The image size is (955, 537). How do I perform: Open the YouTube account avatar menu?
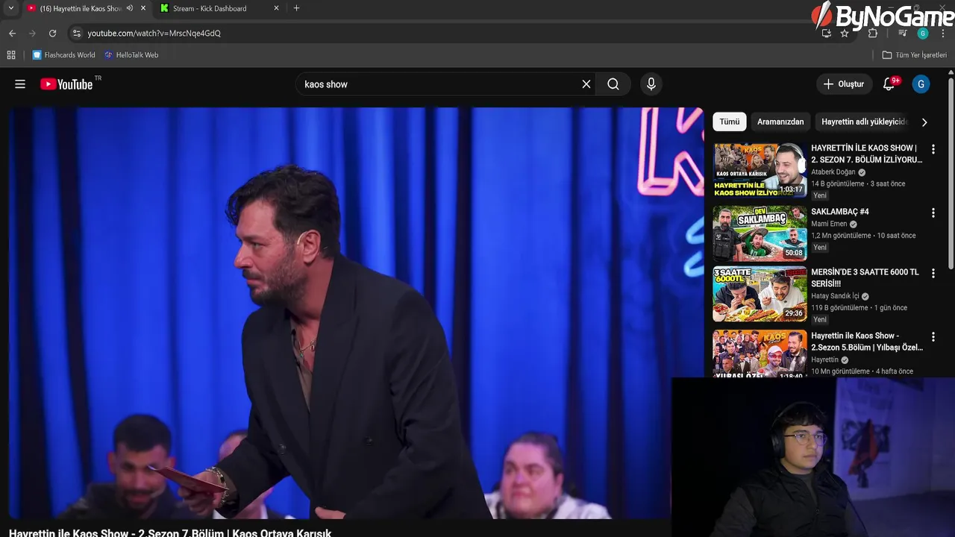(x=921, y=84)
